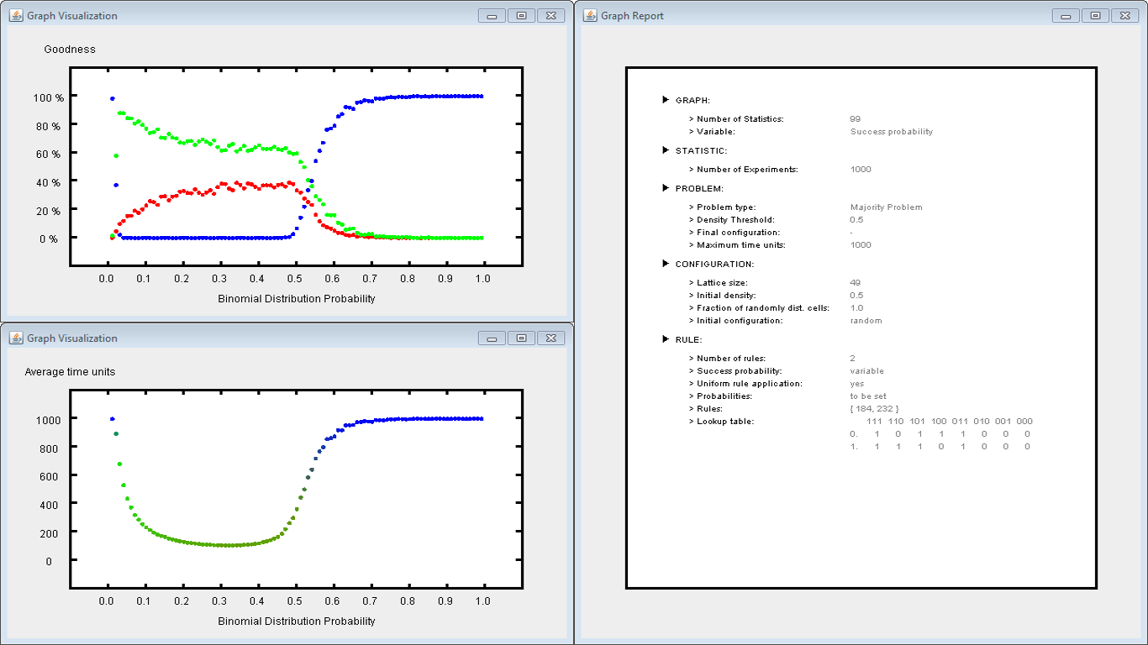The image size is (1148, 645).
Task: Close the Average time units graph window
Action: pos(550,338)
